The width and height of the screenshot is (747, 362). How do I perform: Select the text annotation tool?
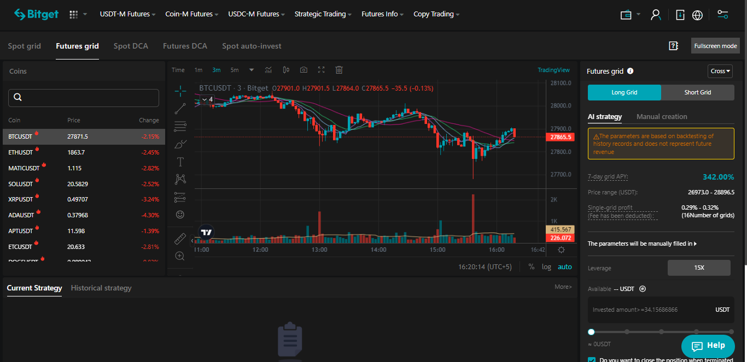[180, 162]
